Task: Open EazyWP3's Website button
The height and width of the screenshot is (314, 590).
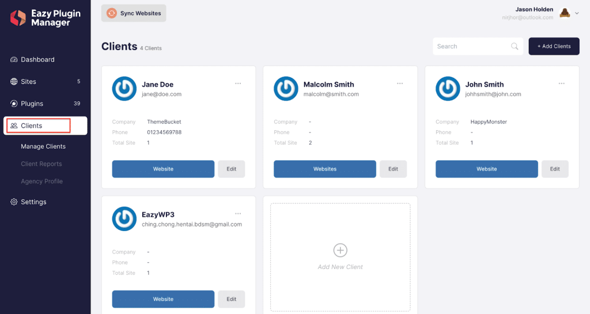Action: pyautogui.click(x=163, y=299)
